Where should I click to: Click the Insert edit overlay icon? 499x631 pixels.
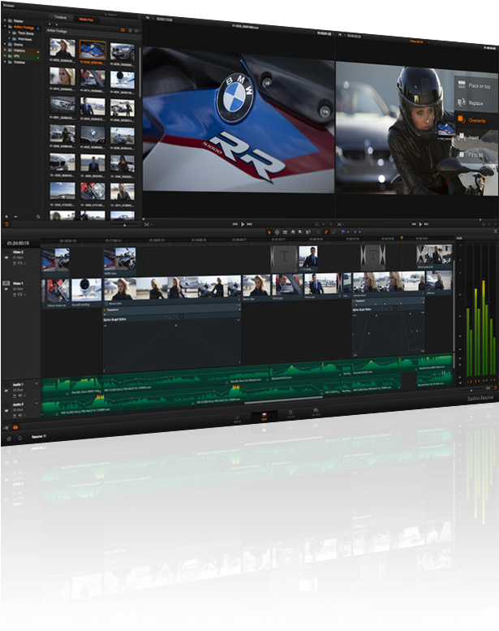coord(462,136)
